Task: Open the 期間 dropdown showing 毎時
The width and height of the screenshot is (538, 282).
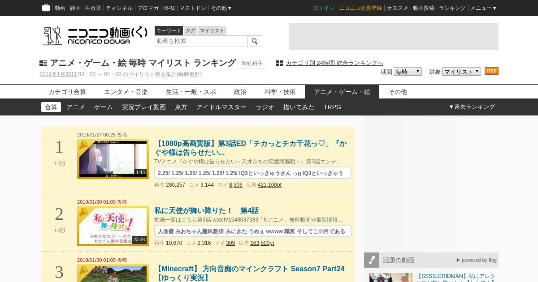Action: point(408,72)
